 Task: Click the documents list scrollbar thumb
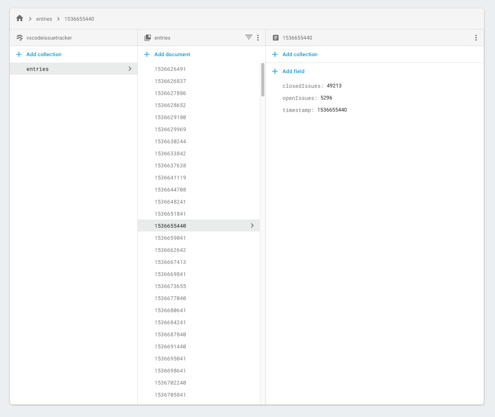[x=262, y=80]
